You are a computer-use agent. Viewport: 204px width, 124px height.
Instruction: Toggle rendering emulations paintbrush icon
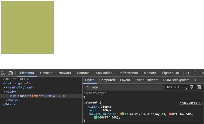click(x=191, y=87)
